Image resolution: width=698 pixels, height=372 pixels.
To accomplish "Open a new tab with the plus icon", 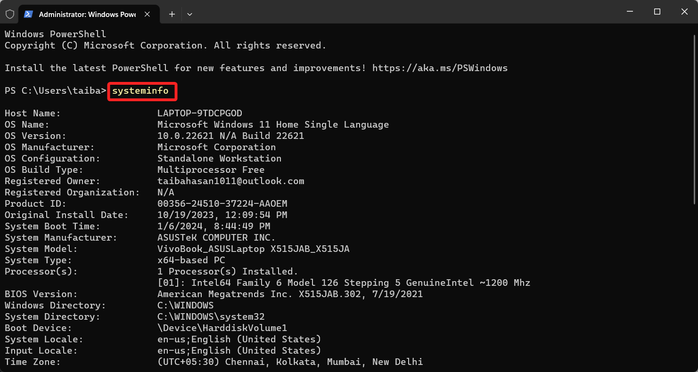I will [172, 14].
